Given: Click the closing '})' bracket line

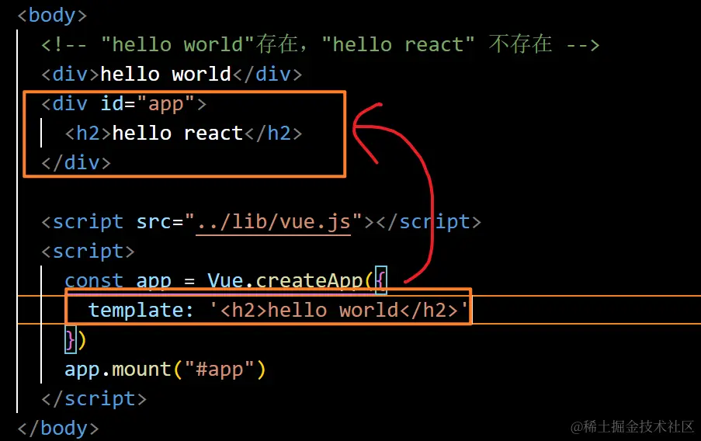Looking at the screenshot, I should coord(75,340).
